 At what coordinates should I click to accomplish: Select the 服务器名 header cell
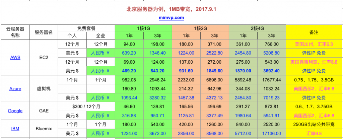pos(44,32)
